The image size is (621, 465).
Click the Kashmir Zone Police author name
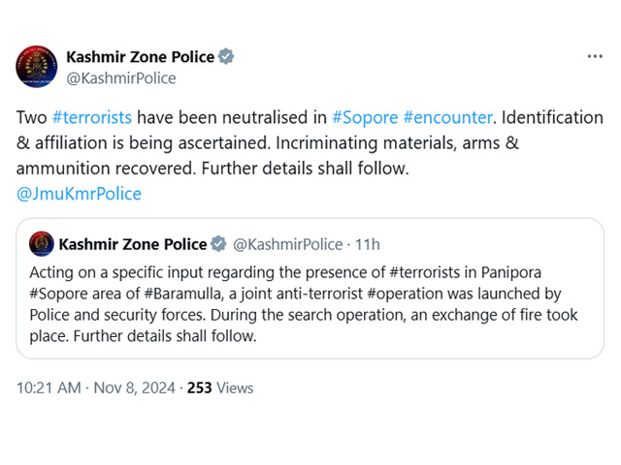[x=140, y=57]
